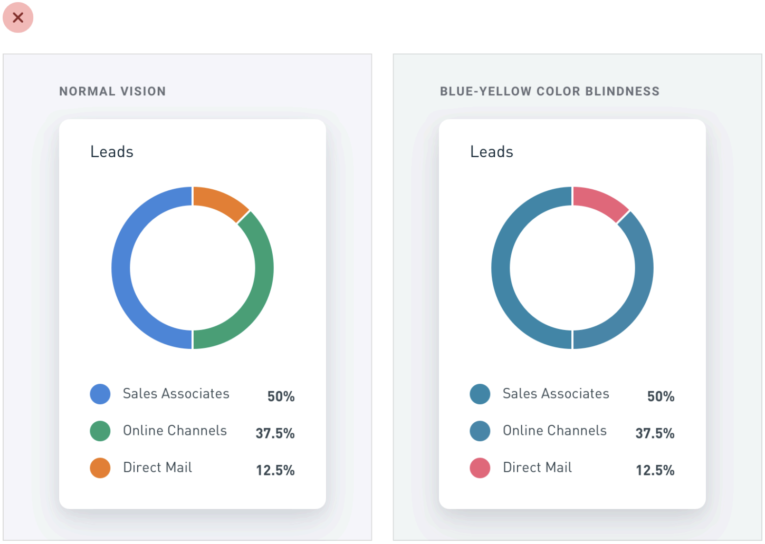
Task: Click the Leads title in Normal Vision card
Action: (112, 152)
